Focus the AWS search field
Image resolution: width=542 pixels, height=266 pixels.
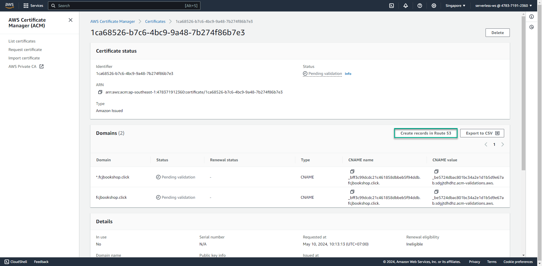124,6
